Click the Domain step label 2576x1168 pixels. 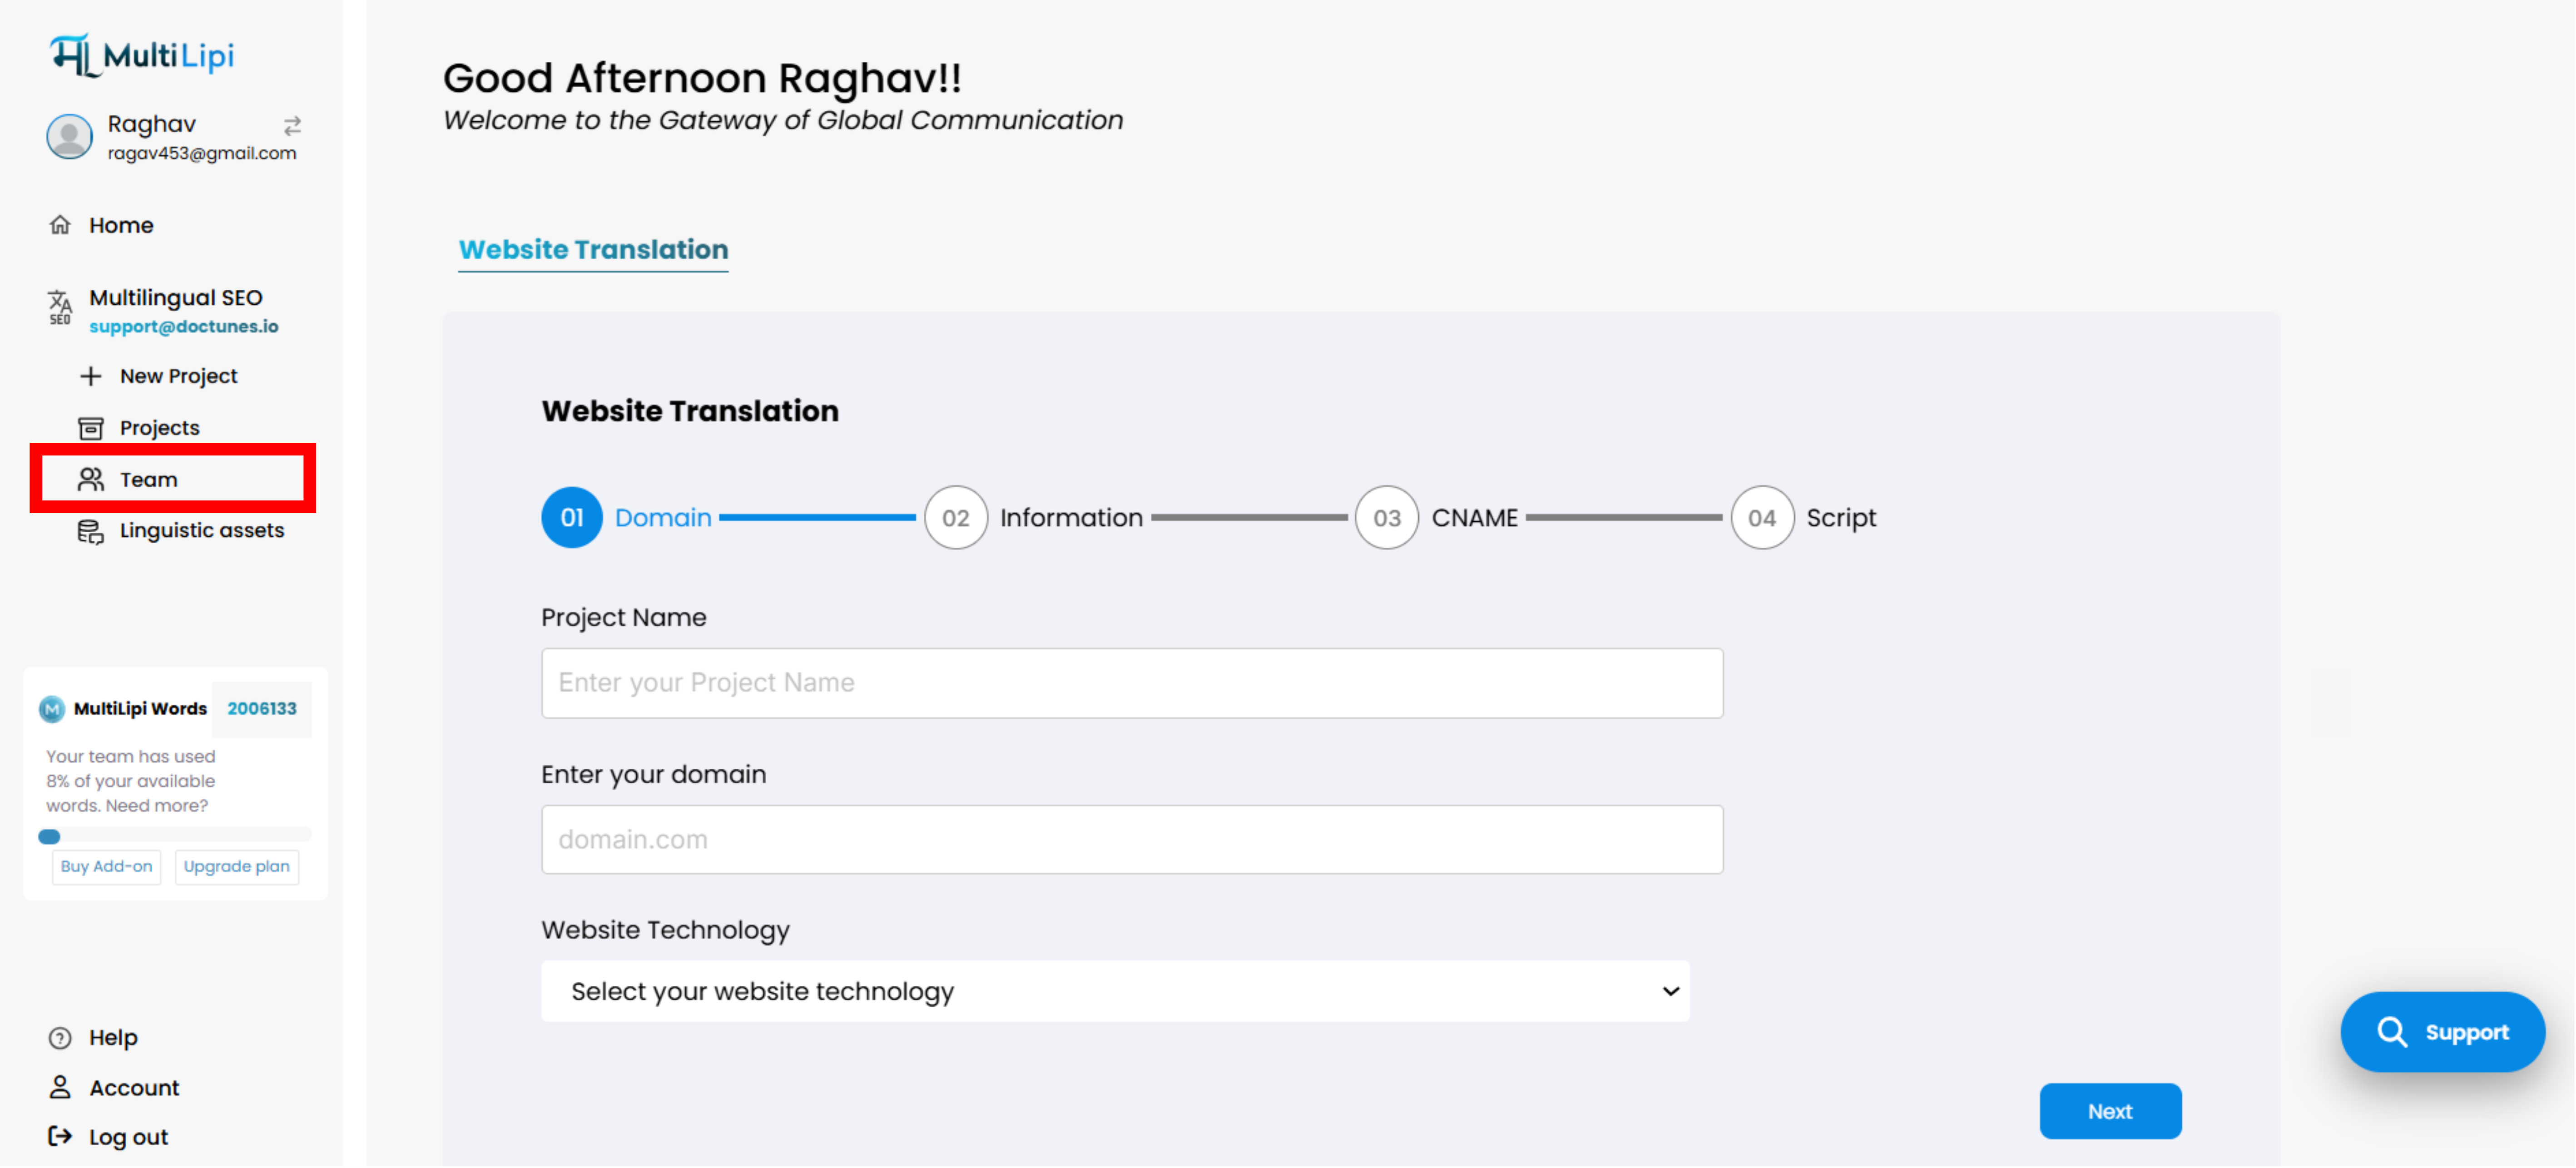tap(663, 518)
